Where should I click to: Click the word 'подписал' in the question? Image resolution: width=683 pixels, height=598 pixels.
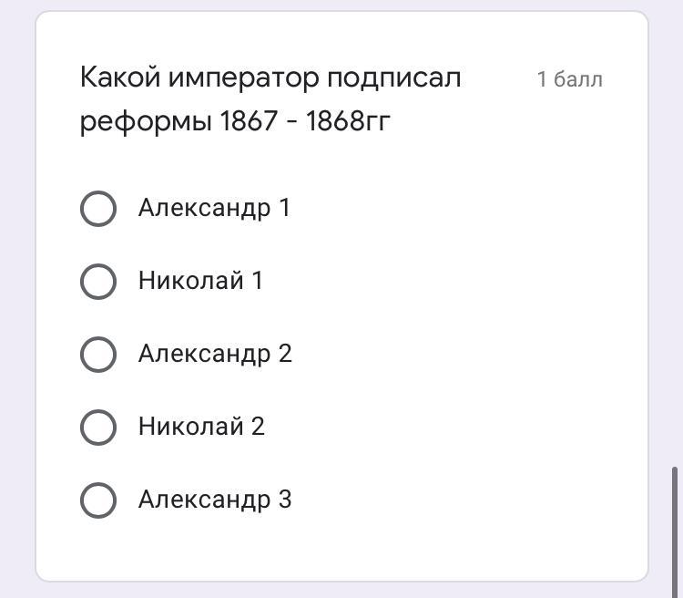(x=394, y=77)
